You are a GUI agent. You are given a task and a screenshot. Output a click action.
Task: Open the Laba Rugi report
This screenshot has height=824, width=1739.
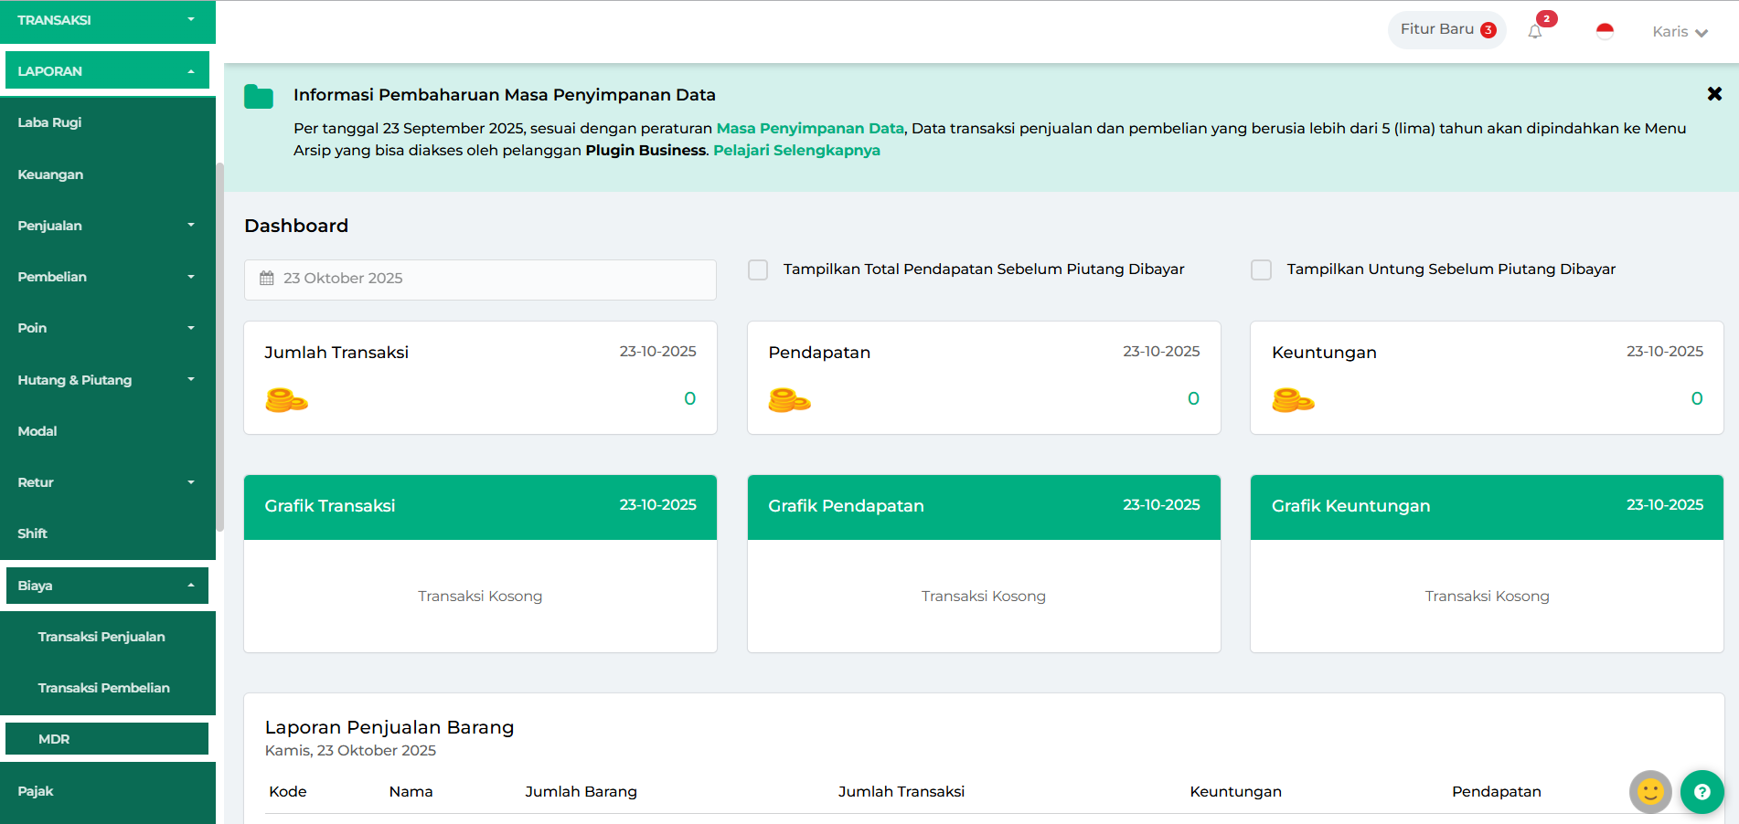coord(50,122)
